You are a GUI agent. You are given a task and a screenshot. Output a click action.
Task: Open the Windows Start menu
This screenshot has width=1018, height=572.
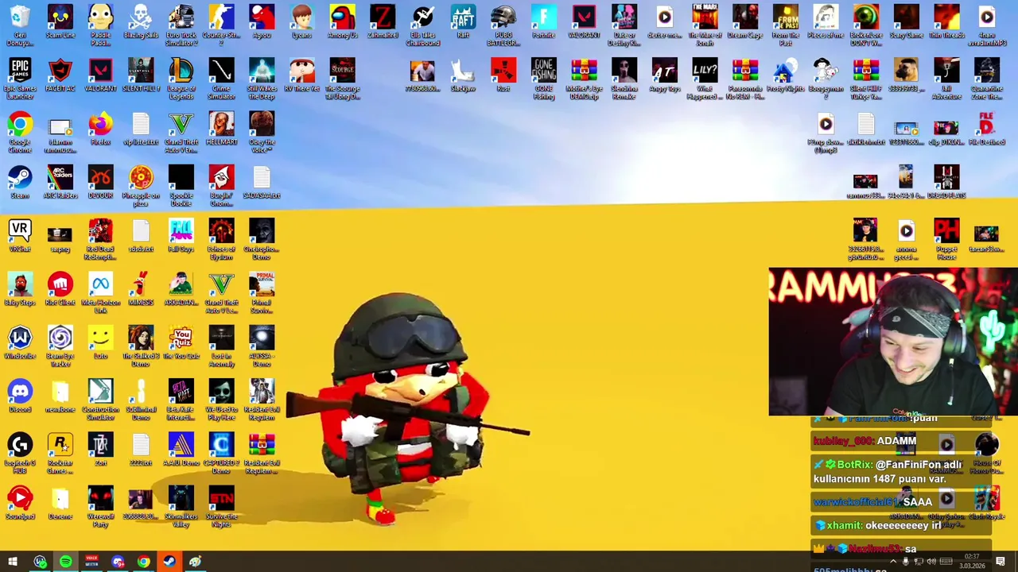(x=13, y=562)
